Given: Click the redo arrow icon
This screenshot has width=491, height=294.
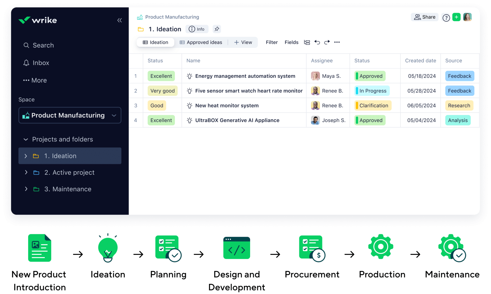Looking at the screenshot, I should 327,42.
